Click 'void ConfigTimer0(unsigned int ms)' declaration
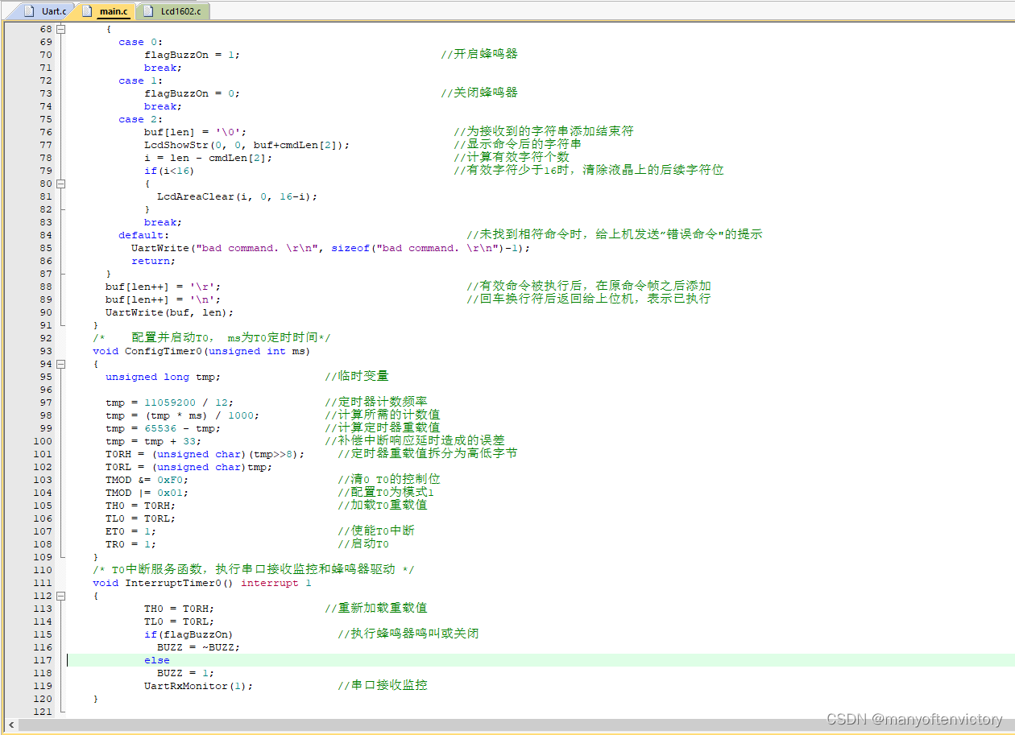Screen dimensions: 1015x735 click(201, 351)
